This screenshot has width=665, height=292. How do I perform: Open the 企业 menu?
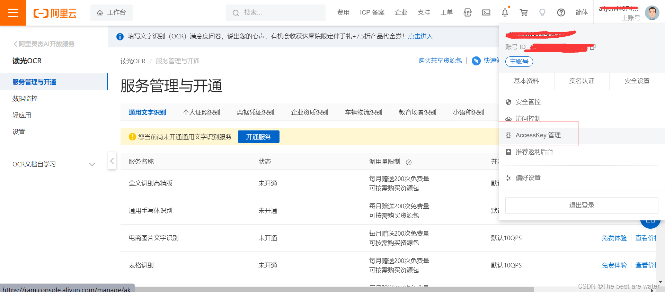[x=401, y=13]
